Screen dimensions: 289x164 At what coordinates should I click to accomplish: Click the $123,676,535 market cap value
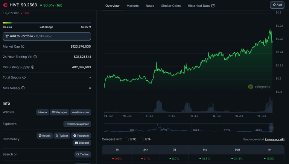tap(81, 47)
